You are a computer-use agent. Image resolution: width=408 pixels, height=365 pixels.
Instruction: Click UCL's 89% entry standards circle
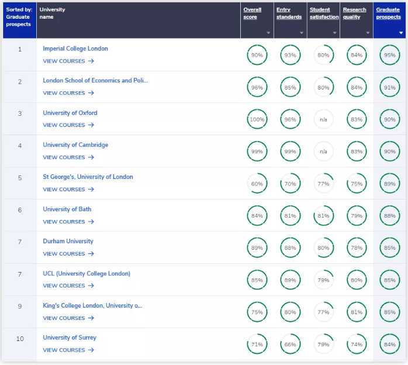(x=290, y=280)
